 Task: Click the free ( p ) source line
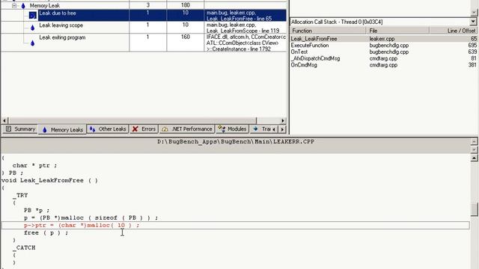(46, 232)
